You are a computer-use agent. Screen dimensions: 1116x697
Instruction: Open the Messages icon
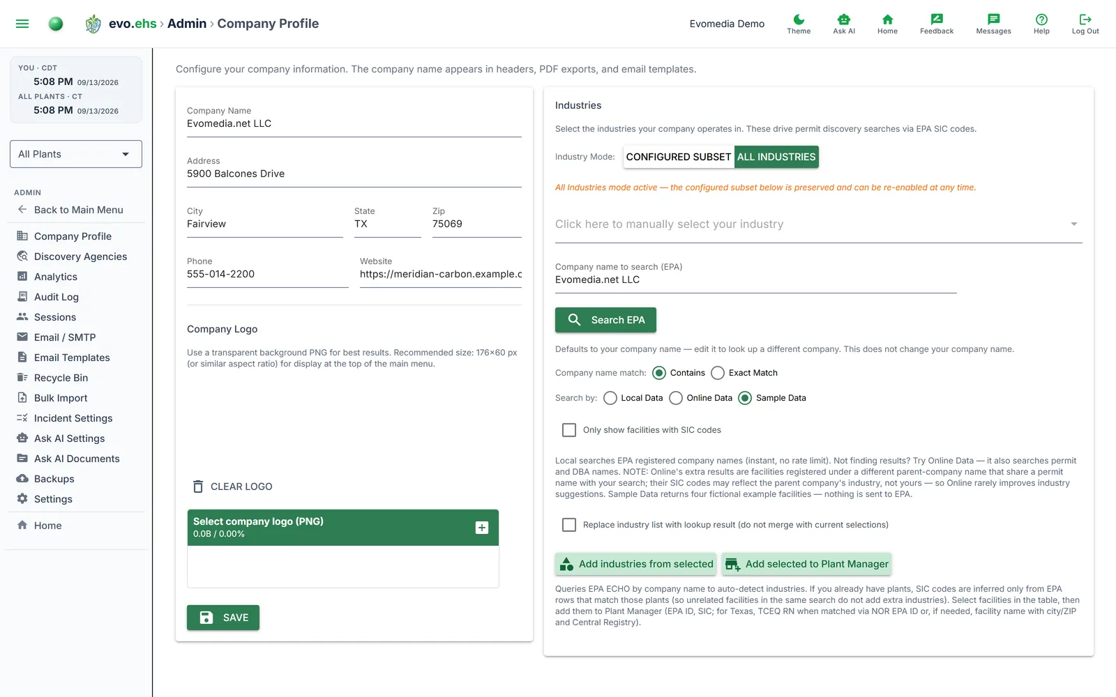[x=994, y=20]
